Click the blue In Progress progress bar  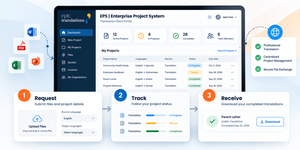click(156, 115)
